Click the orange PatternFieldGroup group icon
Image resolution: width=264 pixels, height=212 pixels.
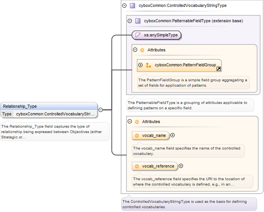coord(148,65)
